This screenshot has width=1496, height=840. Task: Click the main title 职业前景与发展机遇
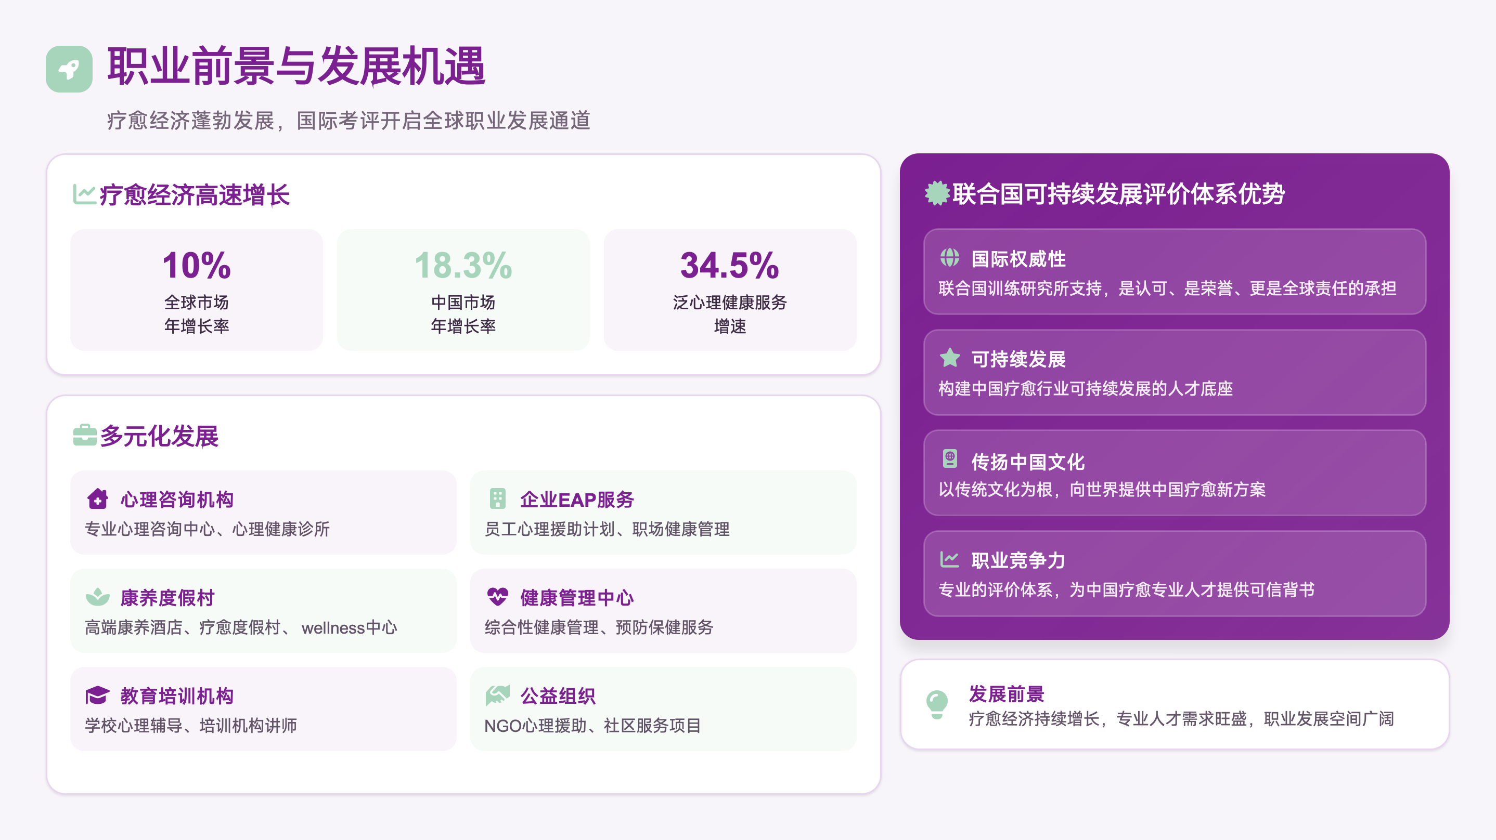coord(296,67)
